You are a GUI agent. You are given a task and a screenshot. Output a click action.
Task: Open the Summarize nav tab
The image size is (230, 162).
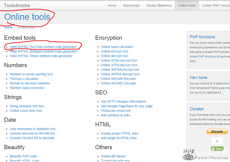tap(131, 5)
